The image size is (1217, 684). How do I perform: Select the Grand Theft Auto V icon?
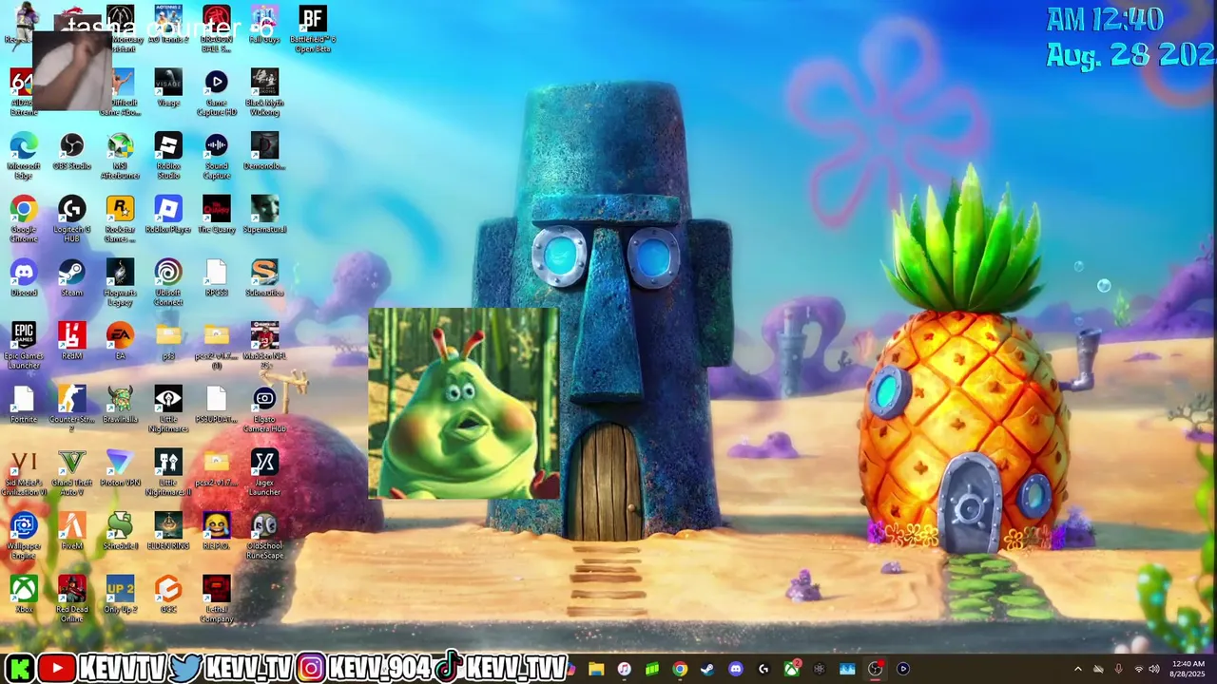(72, 472)
